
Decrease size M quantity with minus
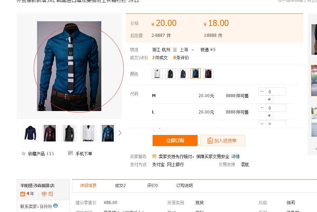click(262, 91)
